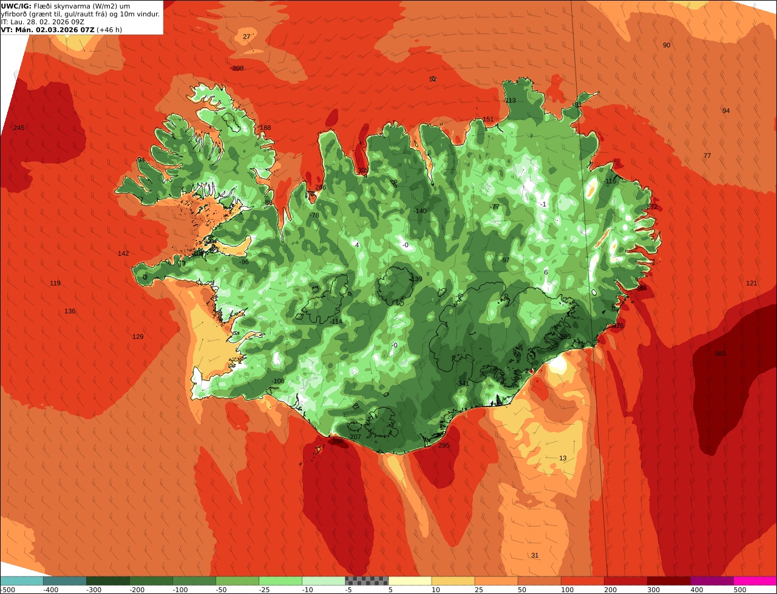Click the map value '383' over the ocean
This screenshot has width=777, height=594.
(x=720, y=353)
